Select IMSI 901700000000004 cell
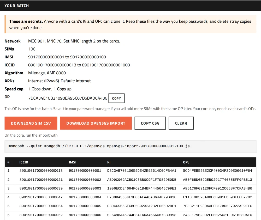Image resolution: width=261 pixels, height=220 pixels. click(x=85, y=197)
